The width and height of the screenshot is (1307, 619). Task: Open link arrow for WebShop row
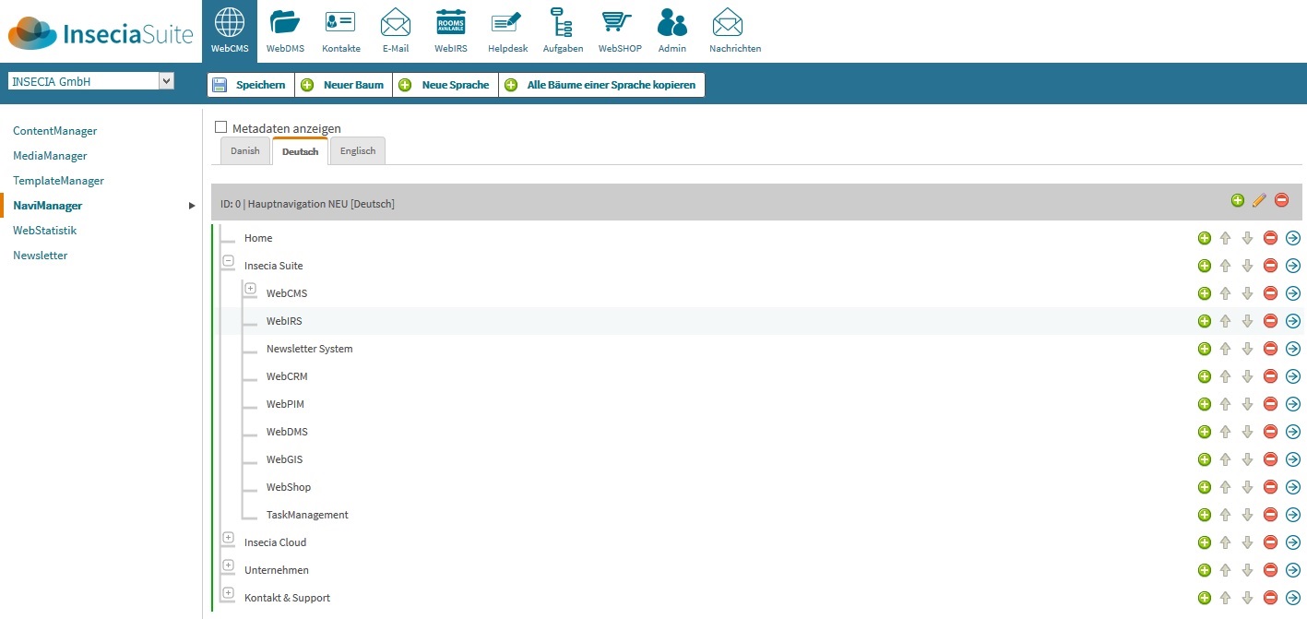click(1292, 487)
